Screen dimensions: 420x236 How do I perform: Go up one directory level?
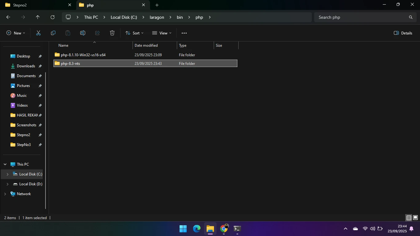tap(38, 18)
